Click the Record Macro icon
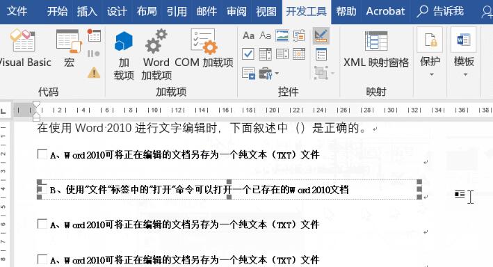The image size is (493, 267). click(x=94, y=35)
